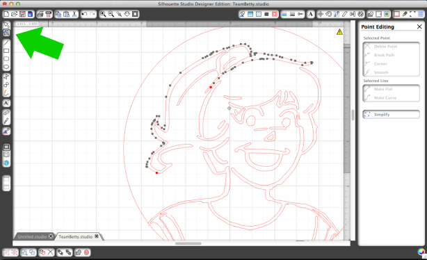
Task: Select the Pan hand tool
Action: tap(127, 14)
